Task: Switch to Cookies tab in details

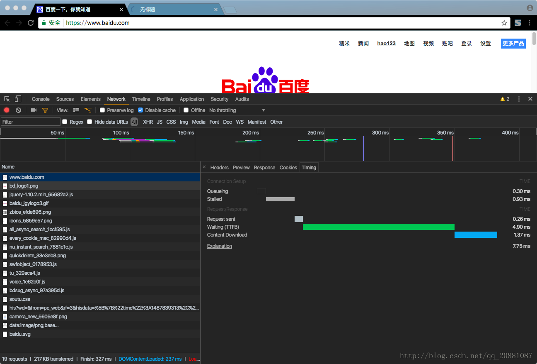Action: tap(288, 167)
